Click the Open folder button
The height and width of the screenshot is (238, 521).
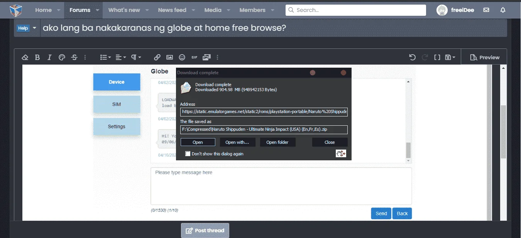[277, 142]
